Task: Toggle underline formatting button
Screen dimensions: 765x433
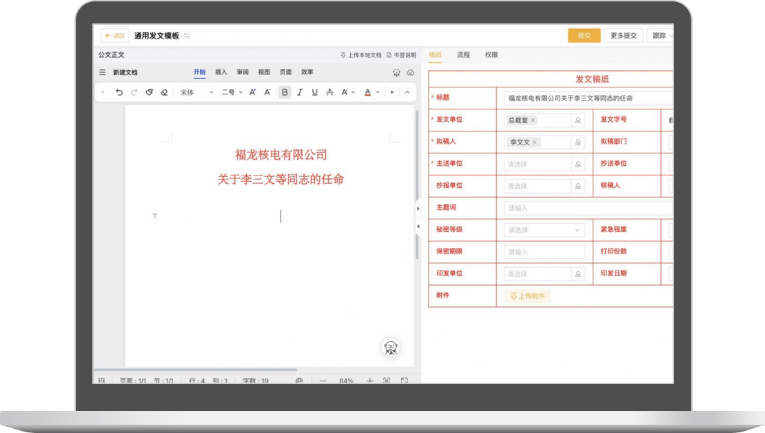Action: click(x=315, y=92)
